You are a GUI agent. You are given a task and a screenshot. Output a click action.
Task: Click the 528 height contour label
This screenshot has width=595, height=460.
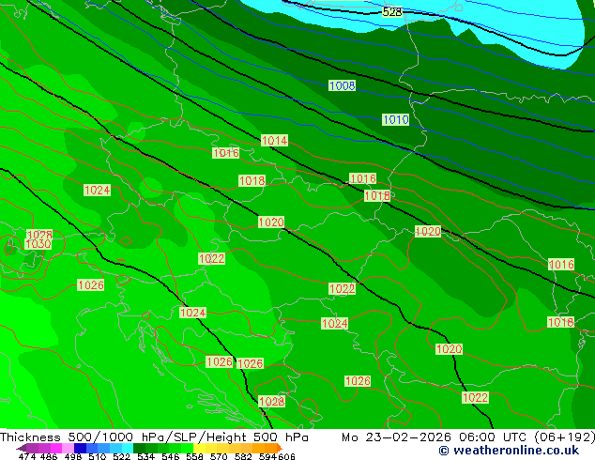pos(392,12)
